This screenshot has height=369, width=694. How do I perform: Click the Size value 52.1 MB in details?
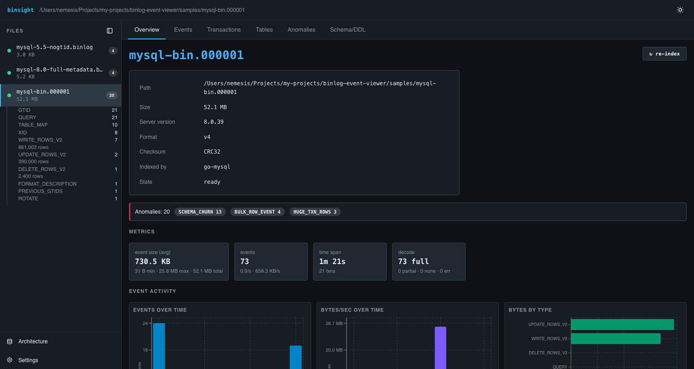coord(215,107)
